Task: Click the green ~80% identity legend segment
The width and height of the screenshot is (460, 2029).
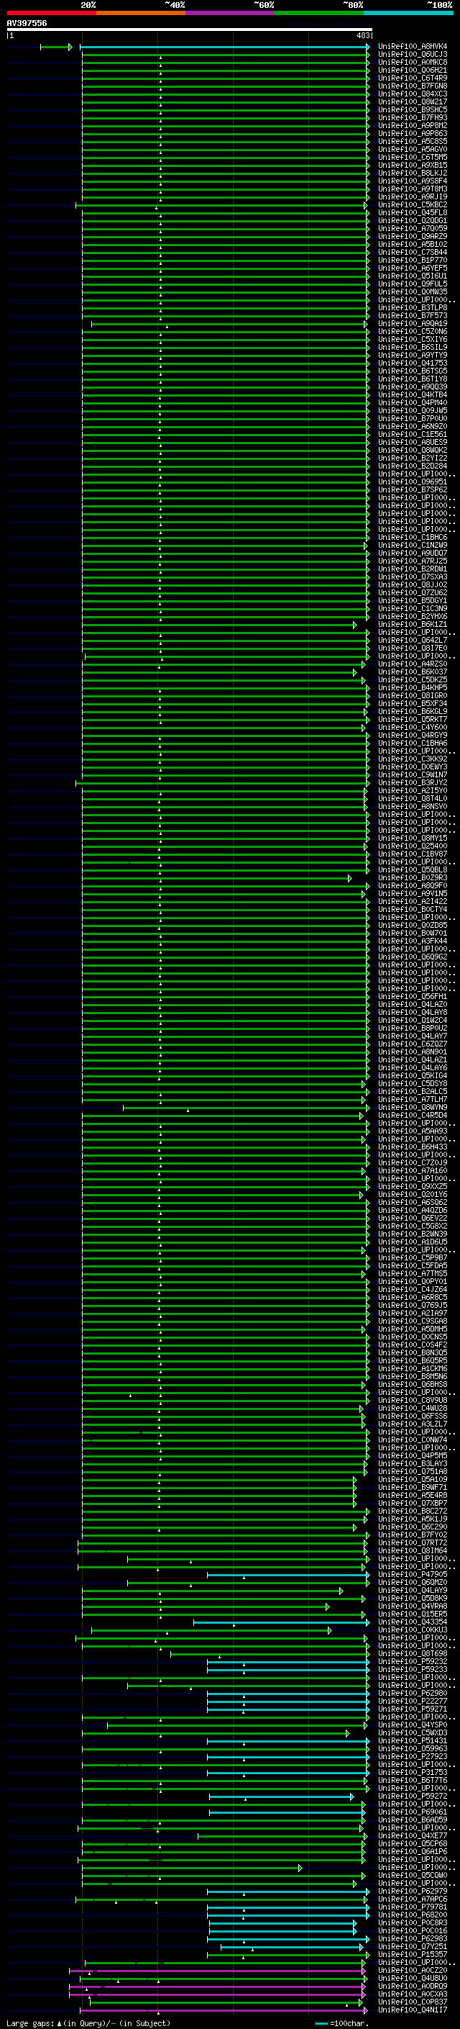Action: [x=319, y=13]
